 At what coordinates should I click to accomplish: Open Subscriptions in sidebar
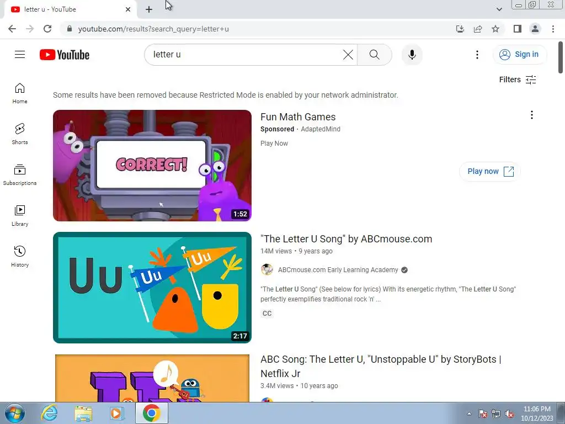point(20,175)
